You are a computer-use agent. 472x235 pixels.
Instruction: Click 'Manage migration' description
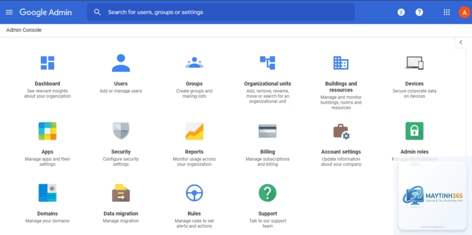click(121, 221)
